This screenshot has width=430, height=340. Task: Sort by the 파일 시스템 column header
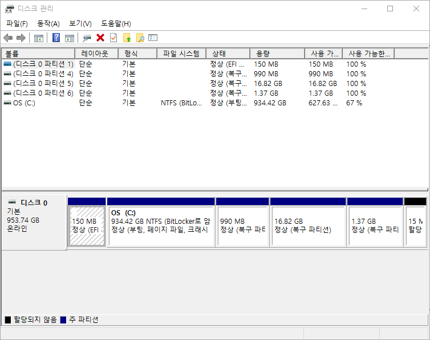point(181,54)
